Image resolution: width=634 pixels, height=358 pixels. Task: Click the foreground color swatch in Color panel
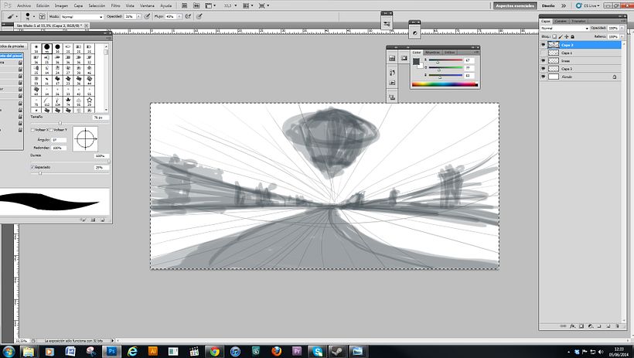416,61
